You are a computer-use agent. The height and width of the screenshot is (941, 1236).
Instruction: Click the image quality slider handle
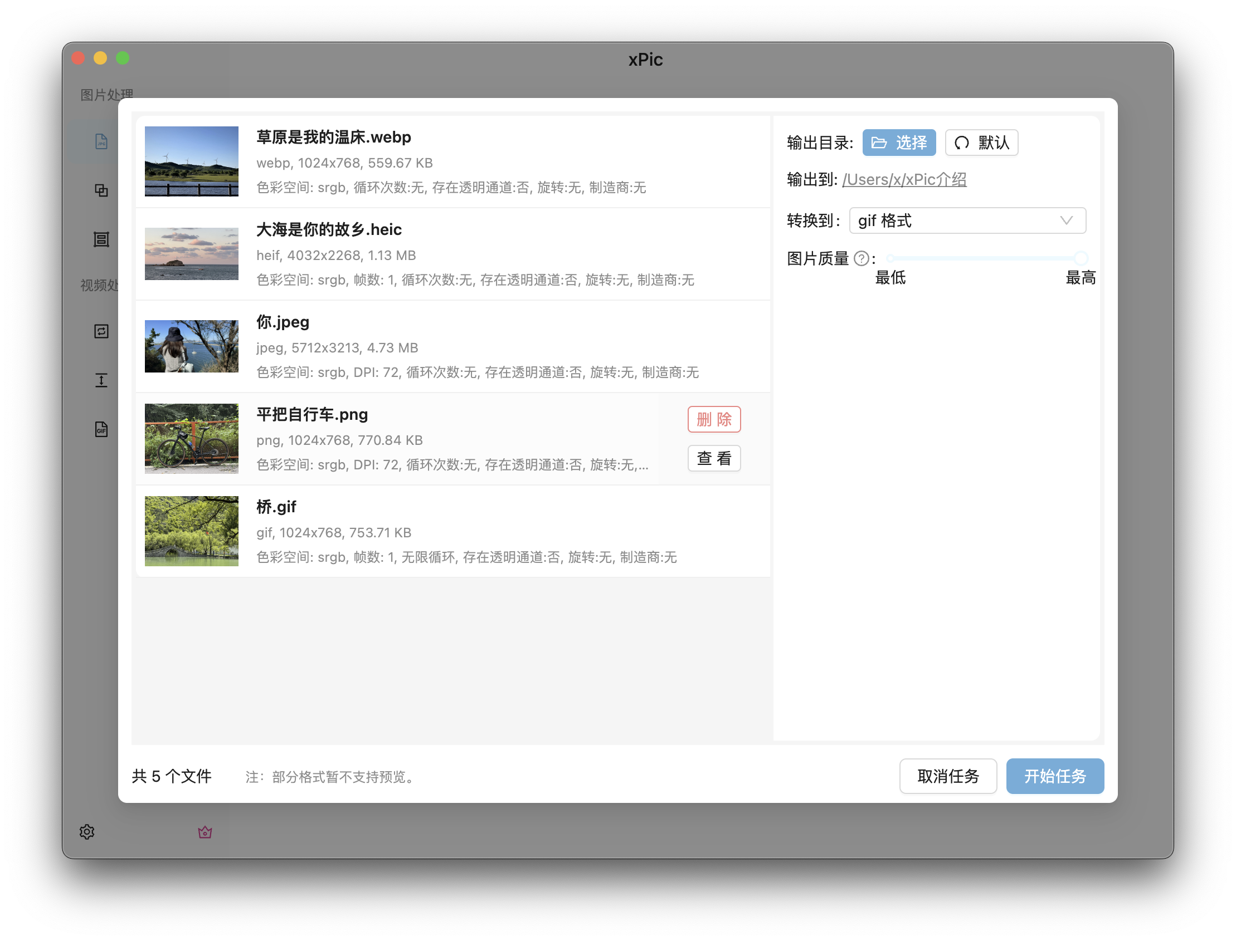click(1081, 258)
